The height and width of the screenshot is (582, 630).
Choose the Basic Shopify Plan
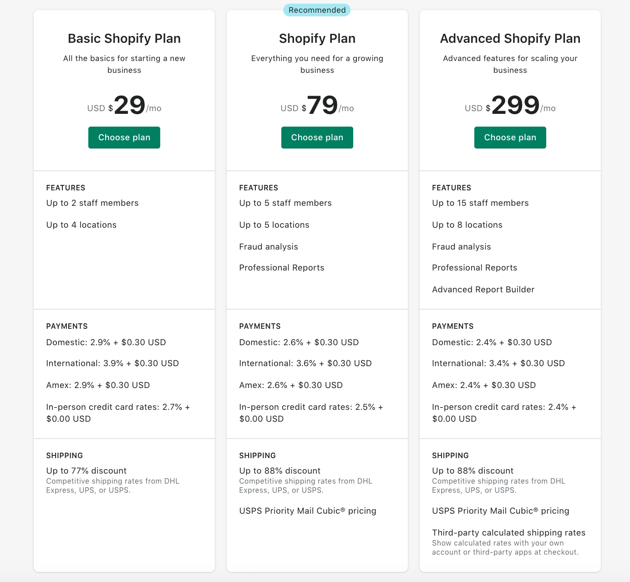click(x=124, y=138)
